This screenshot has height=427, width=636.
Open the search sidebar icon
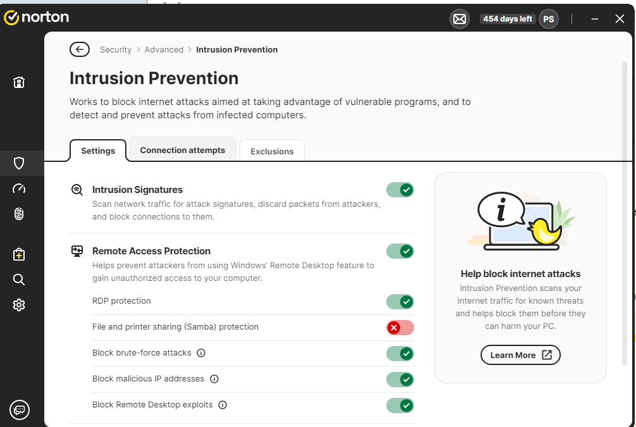[x=19, y=280]
